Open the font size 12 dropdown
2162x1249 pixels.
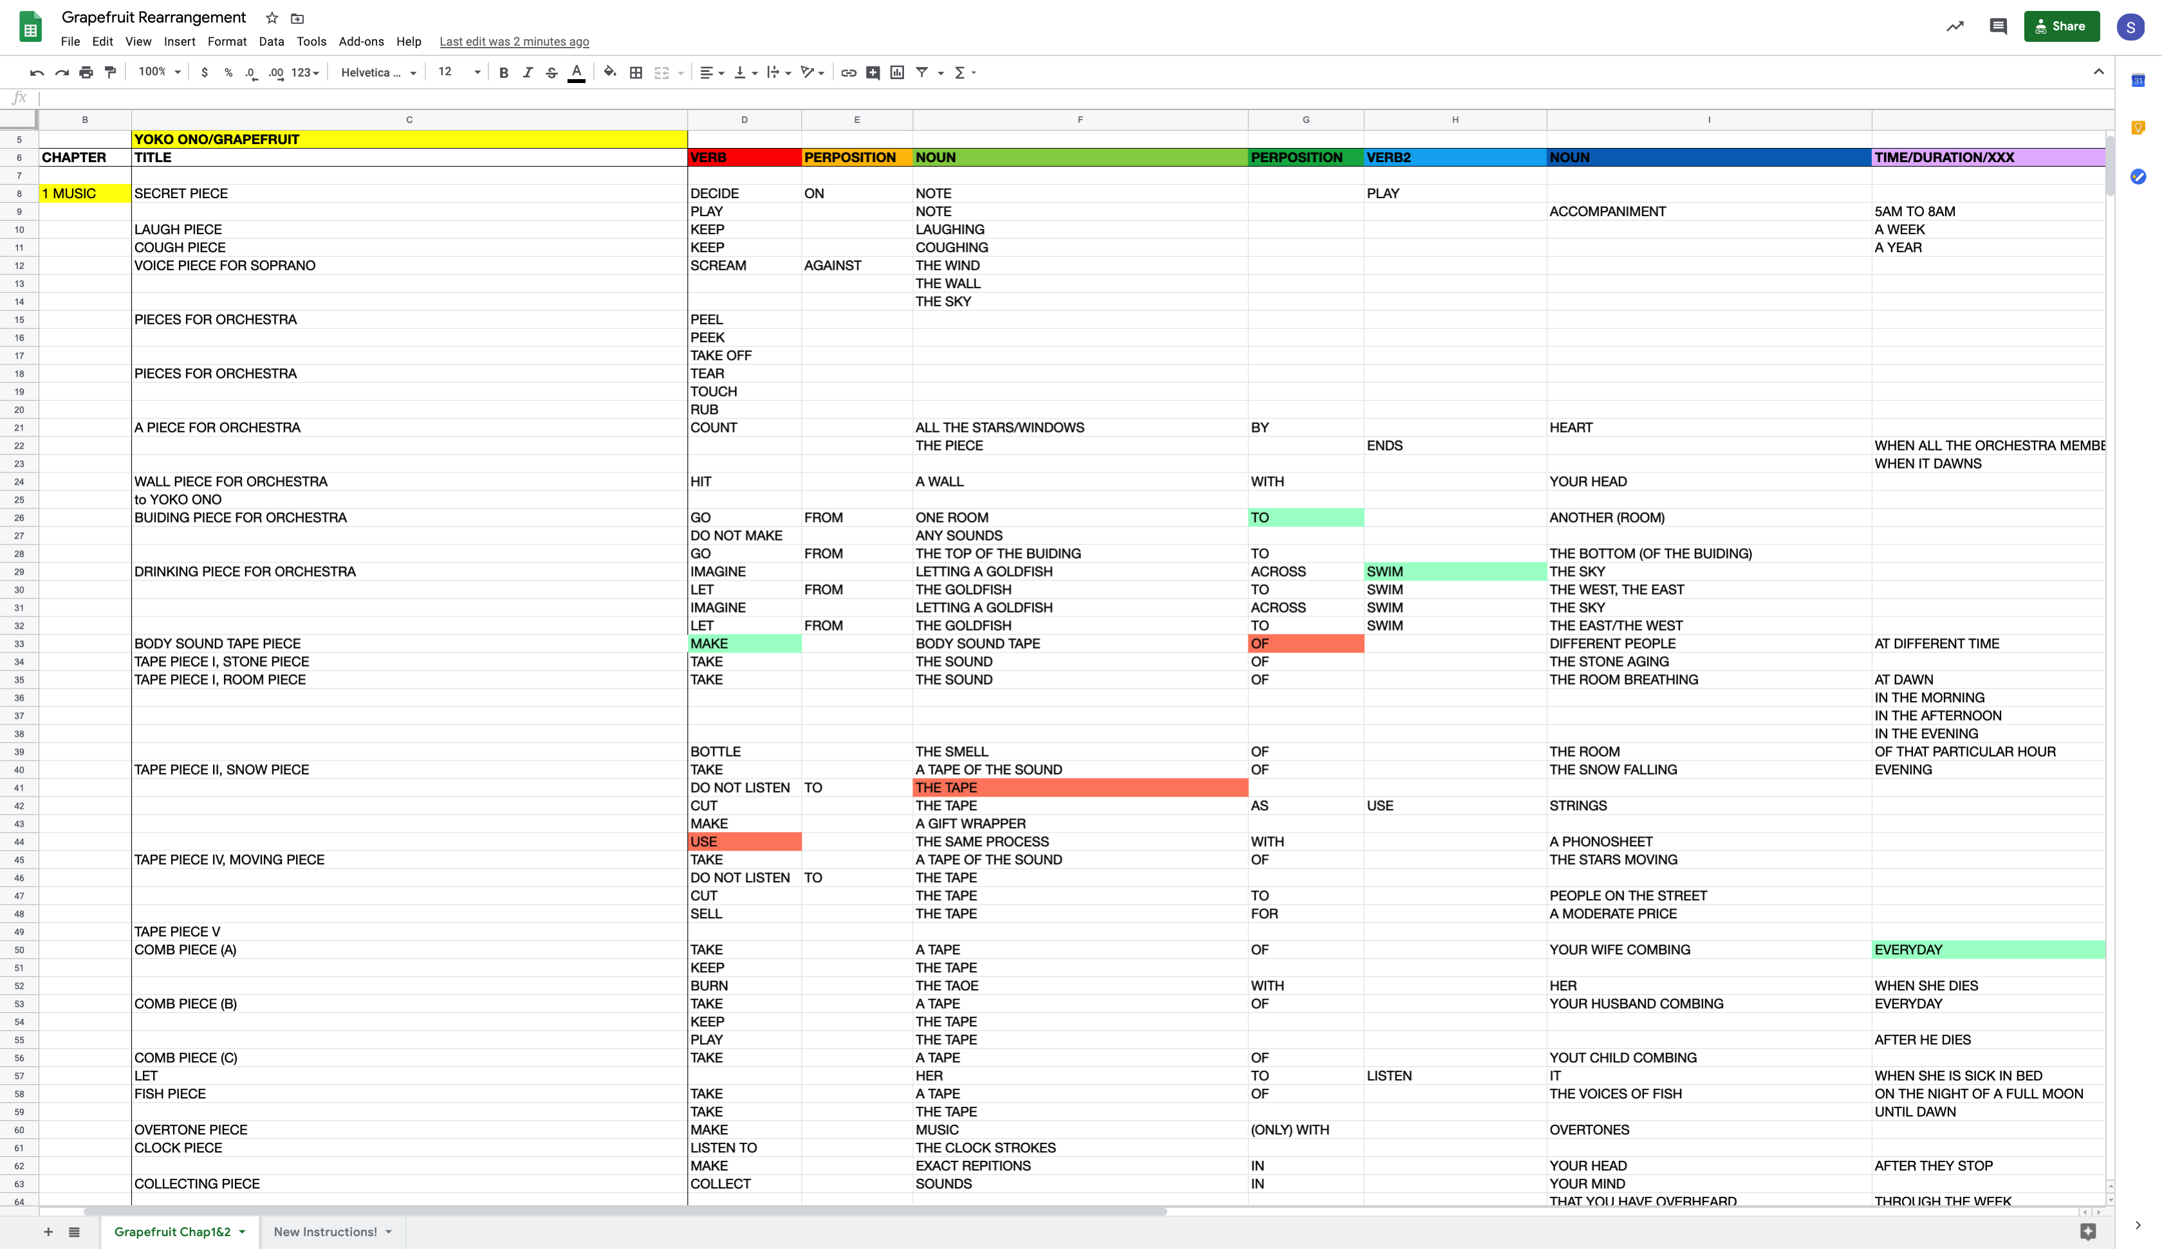[x=459, y=73]
